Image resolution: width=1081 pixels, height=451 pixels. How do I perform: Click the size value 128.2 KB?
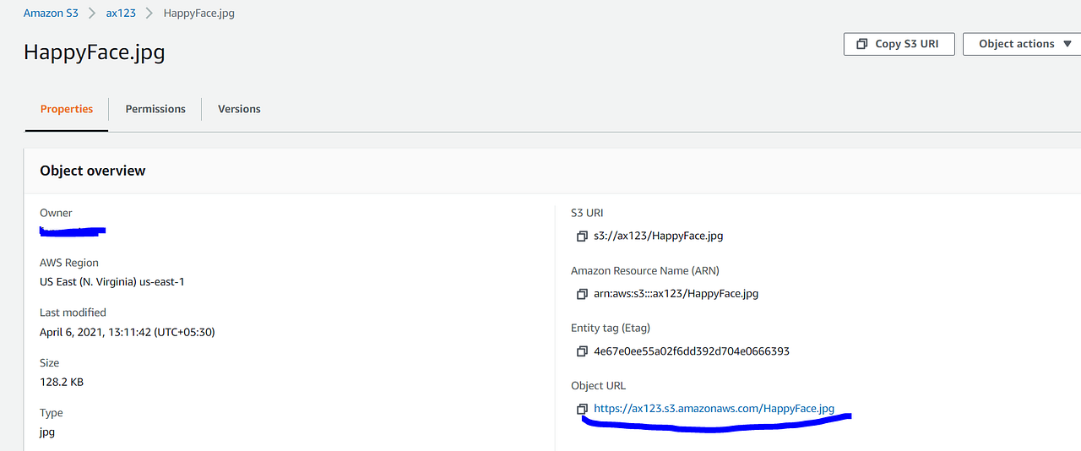[x=62, y=382]
